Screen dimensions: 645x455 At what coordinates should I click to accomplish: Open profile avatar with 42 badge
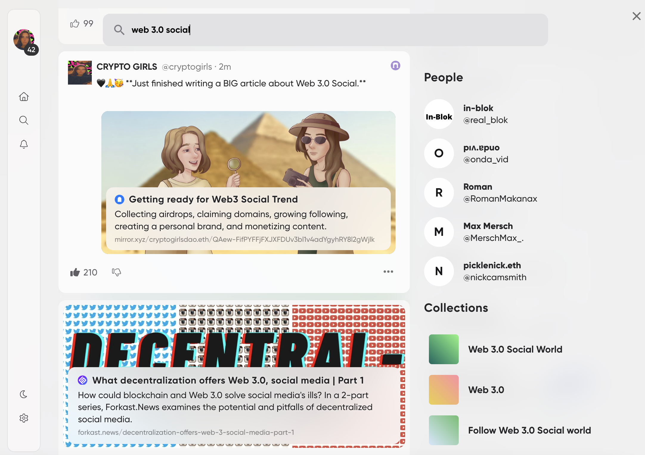(x=24, y=40)
